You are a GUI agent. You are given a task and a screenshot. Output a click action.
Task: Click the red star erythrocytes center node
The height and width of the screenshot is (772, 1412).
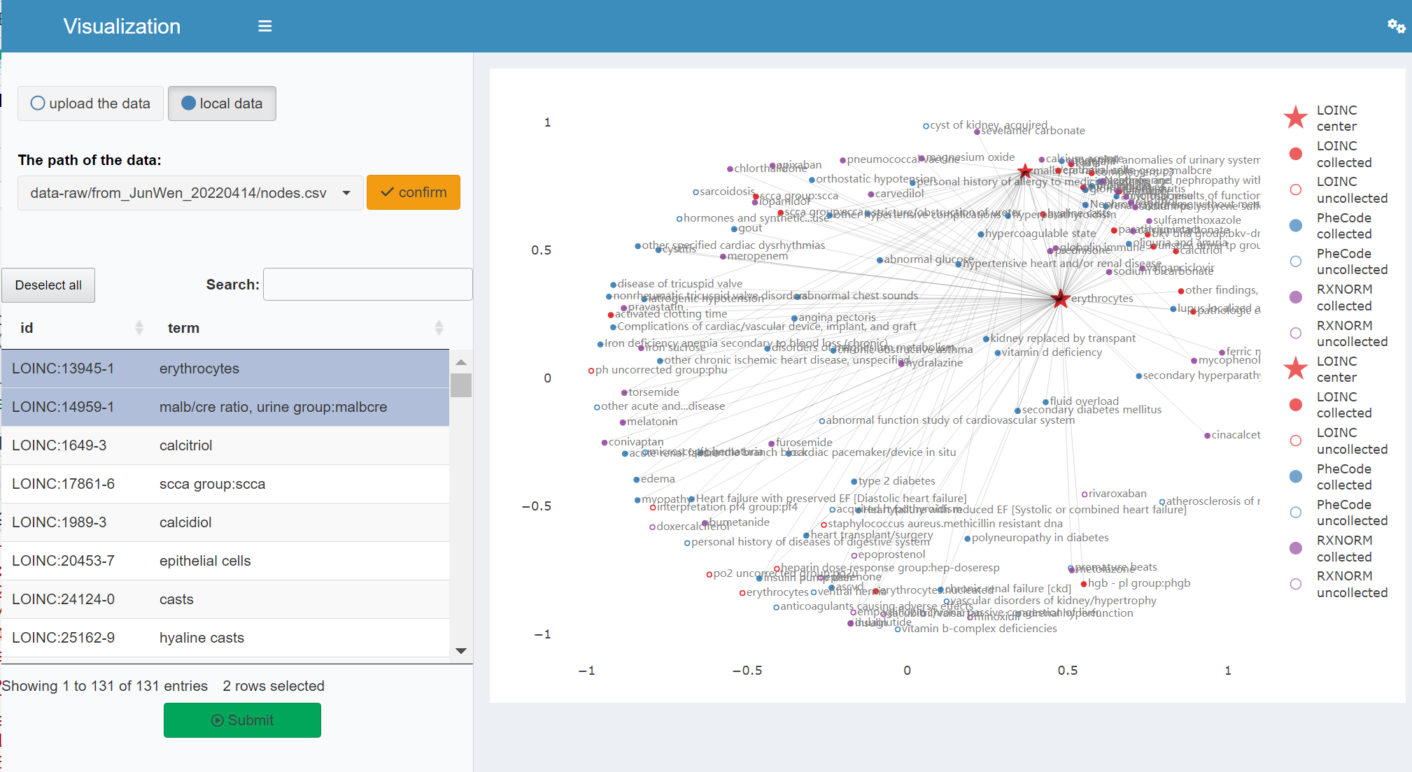pyautogui.click(x=1060, y=299)
